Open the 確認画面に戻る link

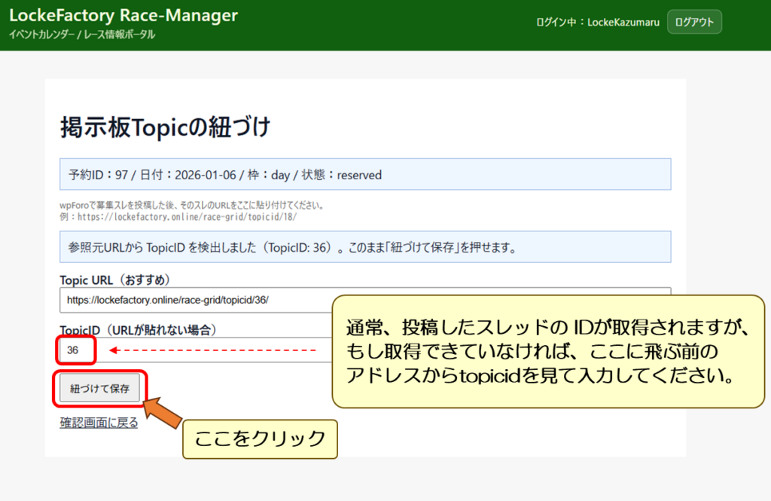99,423
